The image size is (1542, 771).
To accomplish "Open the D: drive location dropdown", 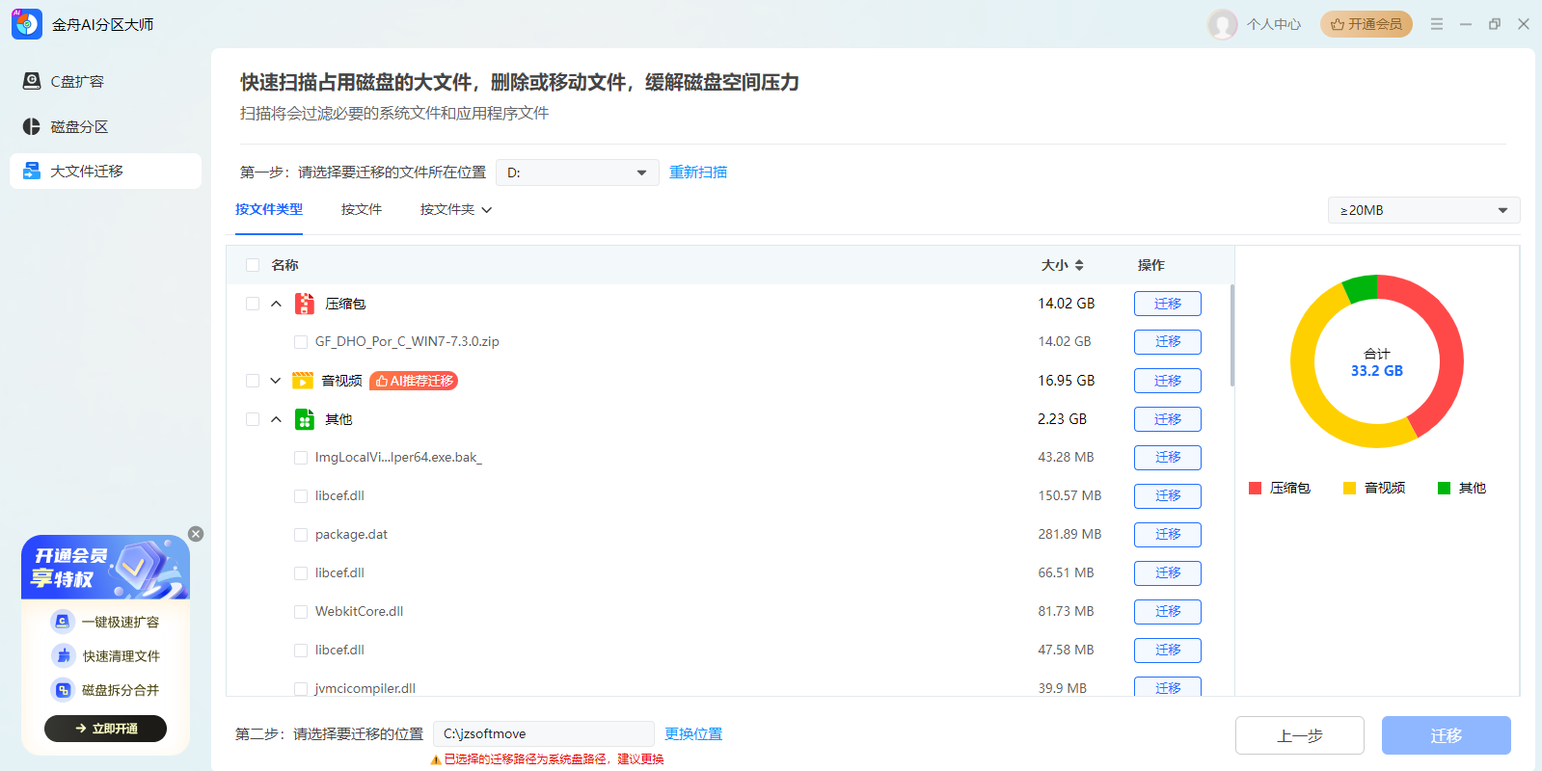I will pos(577,173).
